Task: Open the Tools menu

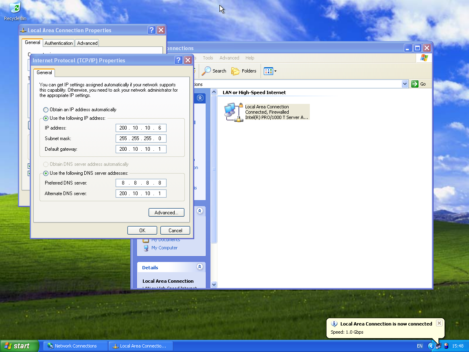Action: (x=208, y=57)
